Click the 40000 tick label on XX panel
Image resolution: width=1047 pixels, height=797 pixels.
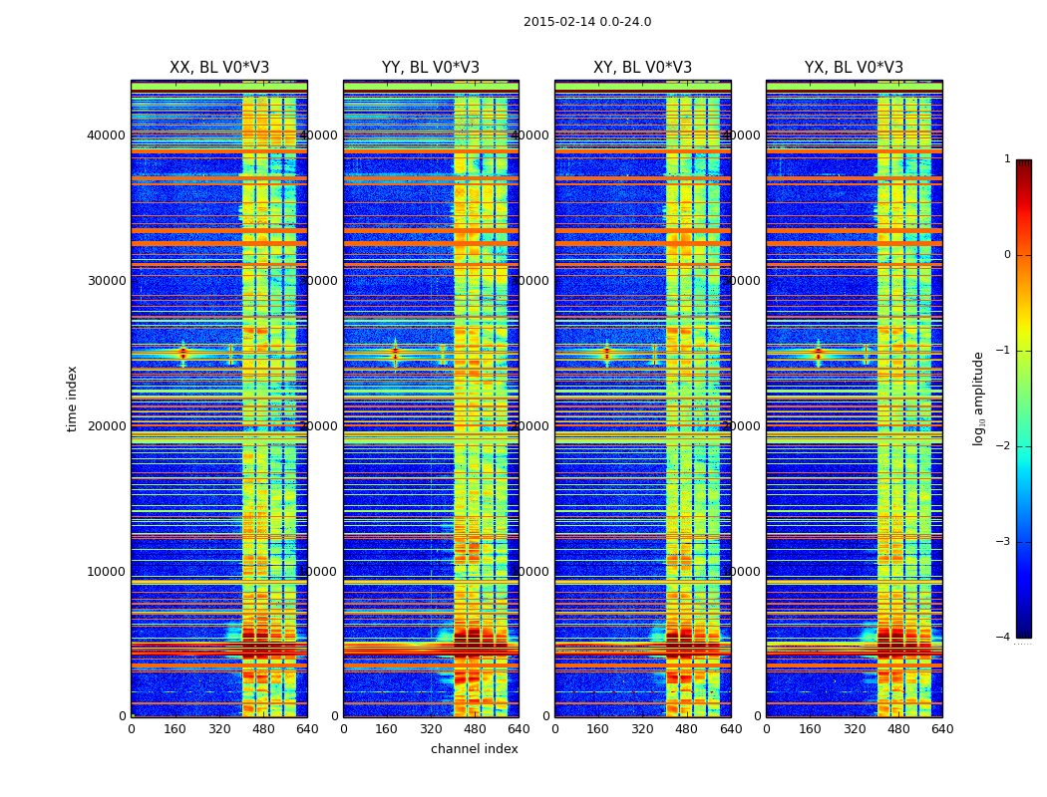[106, 135]
